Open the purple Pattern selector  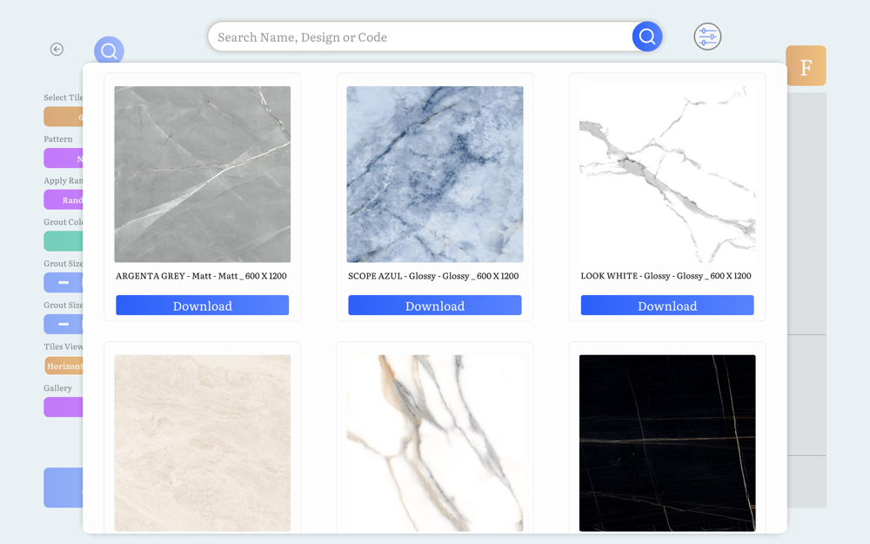[64, 158]
